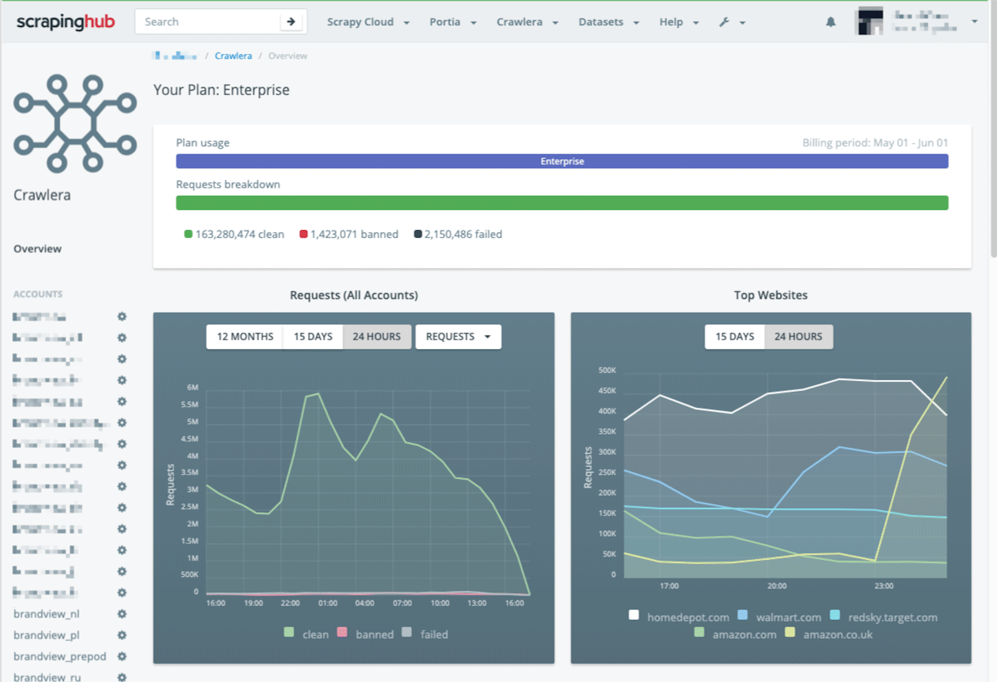Toggle redsky.target.com legend entry
The image size is (997, 682).
tap(884, 616)
